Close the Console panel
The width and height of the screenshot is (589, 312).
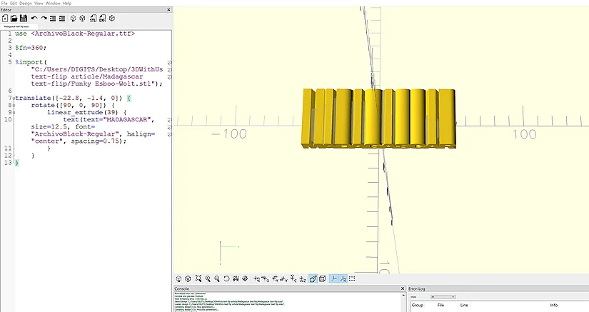pyautogui.click(x=403, y=288)
